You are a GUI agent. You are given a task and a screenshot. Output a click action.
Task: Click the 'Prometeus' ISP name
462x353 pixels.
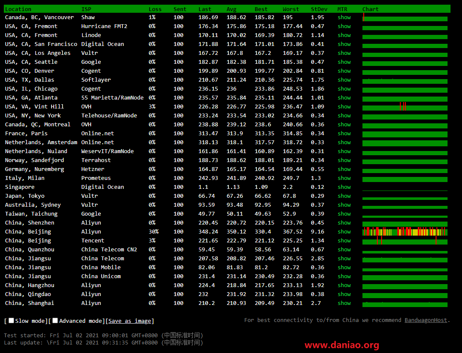tap(96, 178)
